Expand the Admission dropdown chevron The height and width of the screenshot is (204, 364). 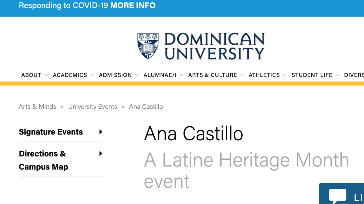pyautogui.click(x=137, y=75)
